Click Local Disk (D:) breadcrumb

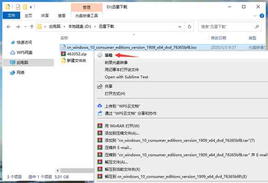tap(80, 27)
